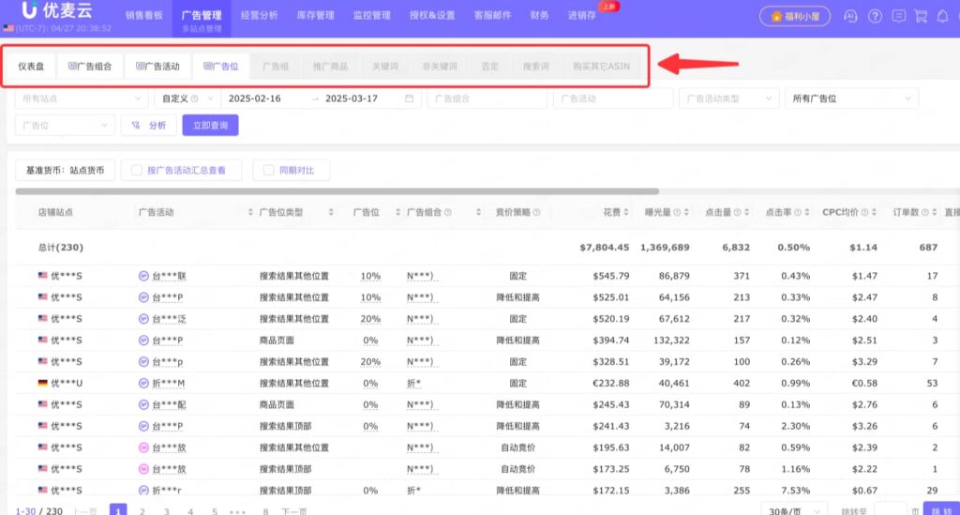
Task: Click status icon beside campaign 台***联
Action: (x=143, y=276)
